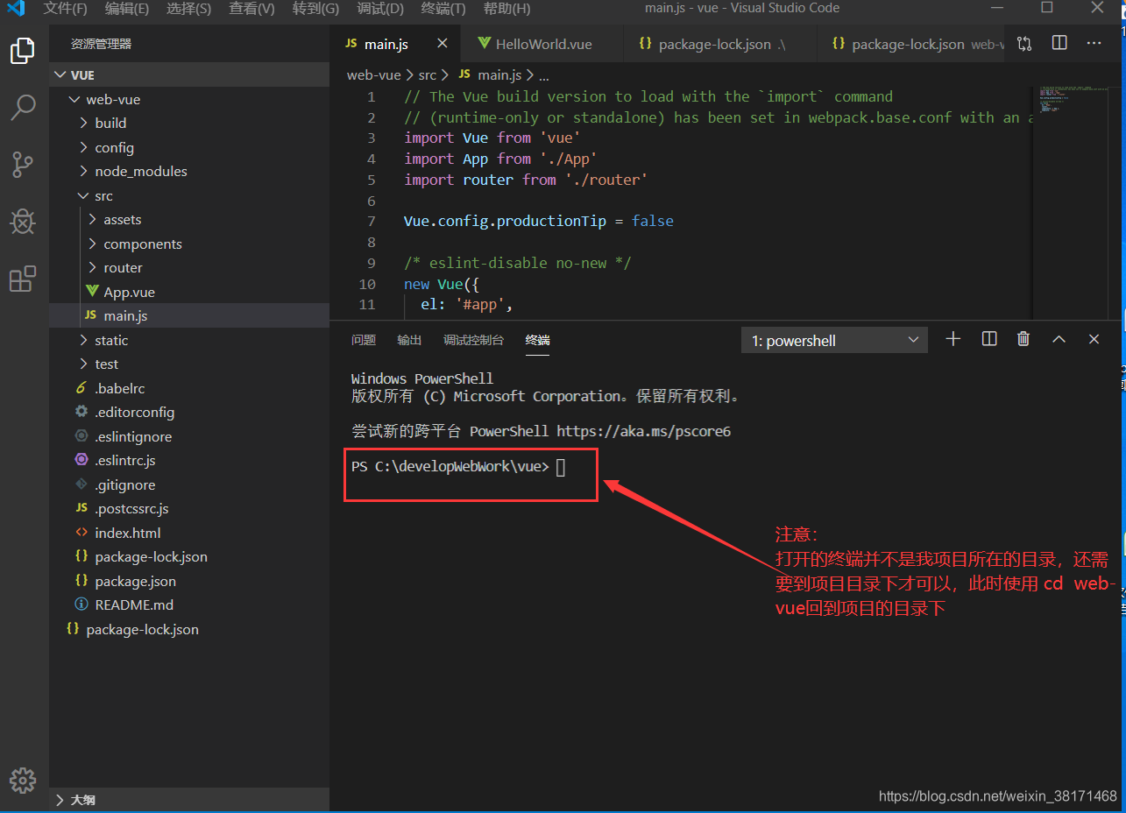Open the 帮助(H) menu
The image size is (1126, 813).
506,9
